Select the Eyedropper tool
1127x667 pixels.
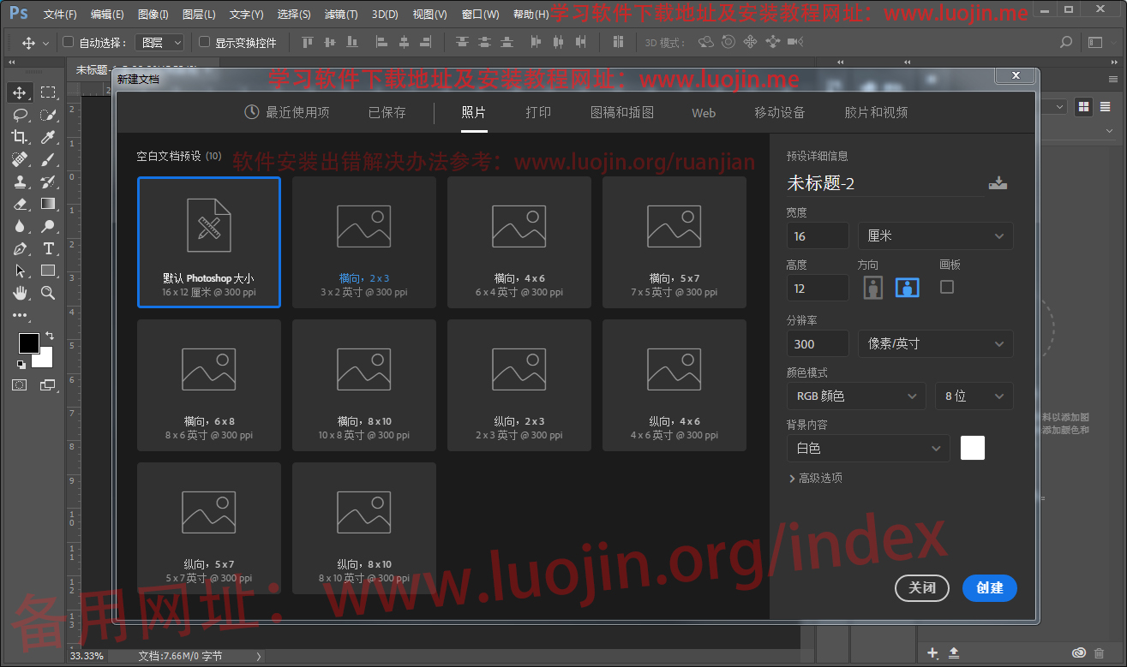(48, 137)
